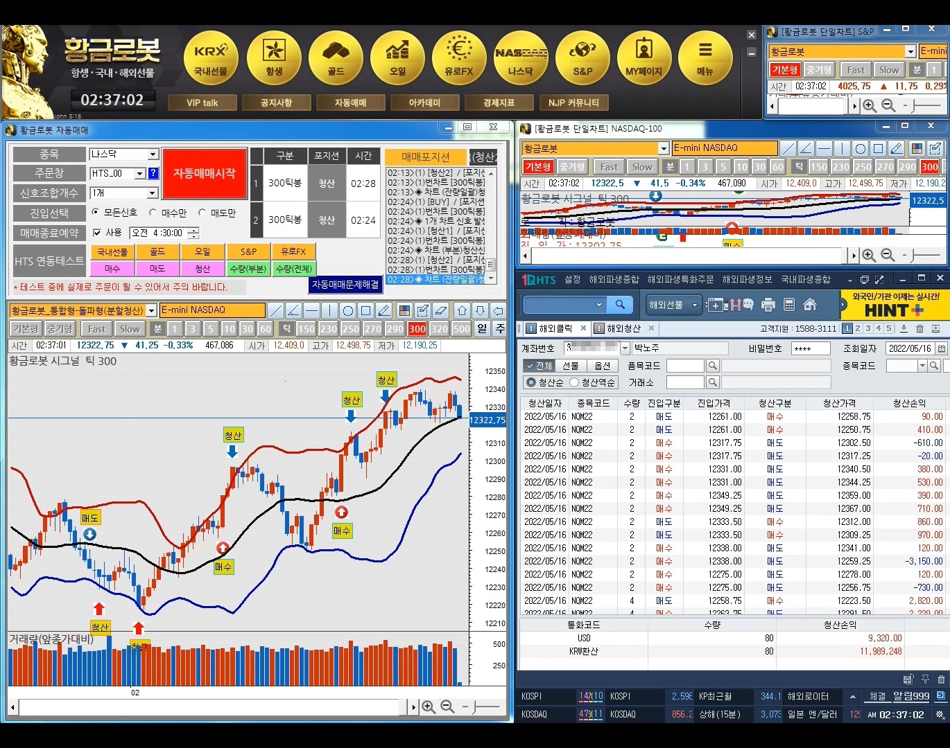The image size is (950, 748).
Task: Open the 종목코드 dropdown arrow
Action: point(922,366)
